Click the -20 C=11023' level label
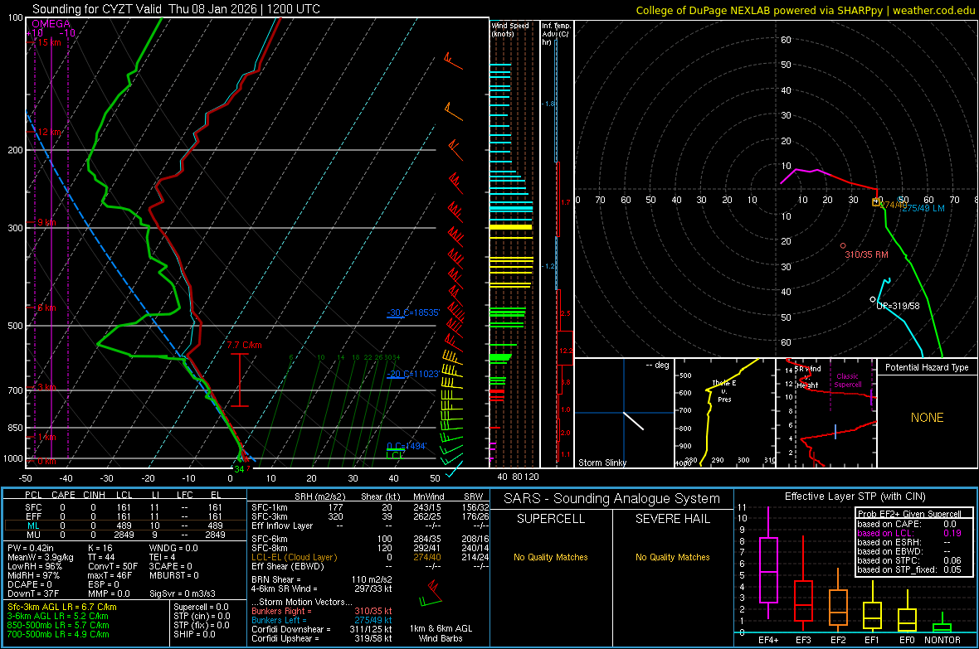 point(412,374)
